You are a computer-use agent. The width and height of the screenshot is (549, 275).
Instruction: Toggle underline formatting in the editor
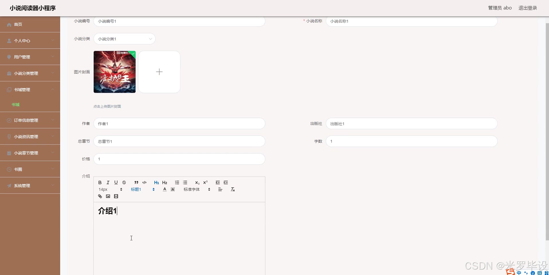pos(116,182)
